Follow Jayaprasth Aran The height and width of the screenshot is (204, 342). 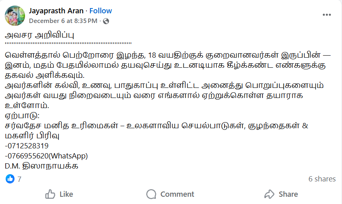tap(101, 11)
